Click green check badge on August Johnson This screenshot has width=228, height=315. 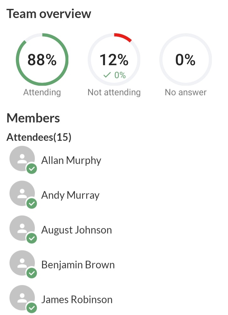click(x=31, y=238)
